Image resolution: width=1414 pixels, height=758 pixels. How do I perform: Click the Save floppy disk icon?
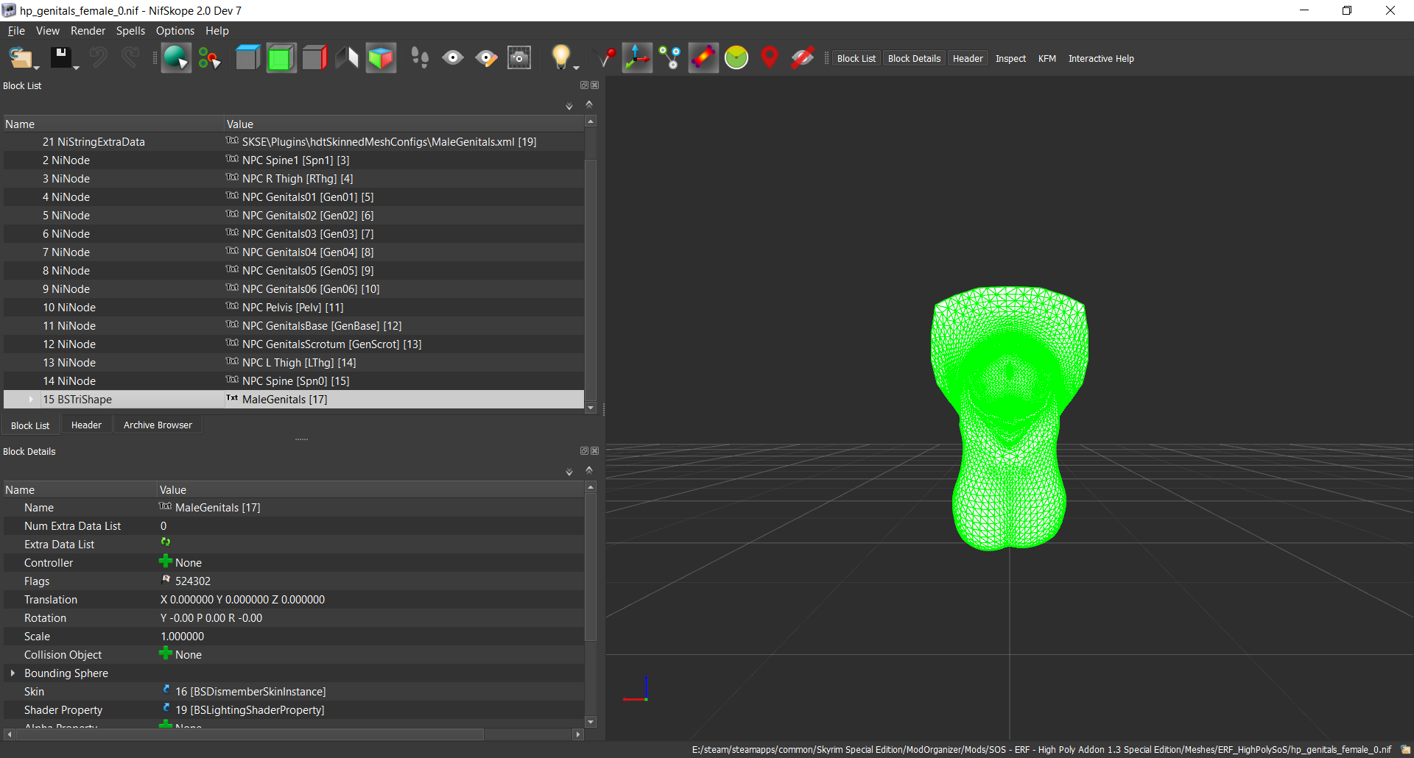coord(60,57)
